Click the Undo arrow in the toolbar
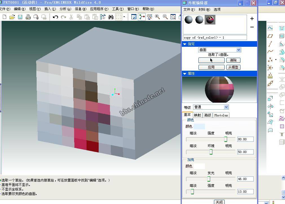Image resolution: width=285 pixels, height=204 pixels. pyautogui.click(x=56, y=17)
